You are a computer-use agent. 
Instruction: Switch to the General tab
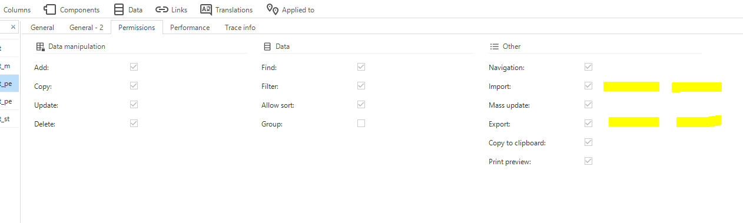pos(42,28)
